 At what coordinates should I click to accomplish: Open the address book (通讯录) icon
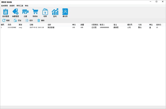pyautogui.click(x=65, y=13)
